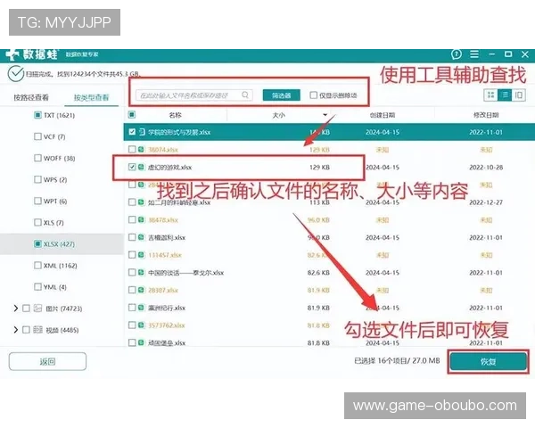The image size is (535, 428).
Task: Expand the 图片 (74723) category chevron
Action: point(15,309)
